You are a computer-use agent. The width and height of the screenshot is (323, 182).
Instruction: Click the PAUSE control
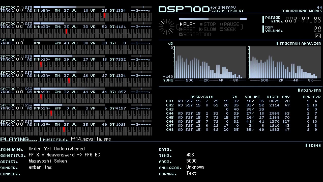point(230,24)
